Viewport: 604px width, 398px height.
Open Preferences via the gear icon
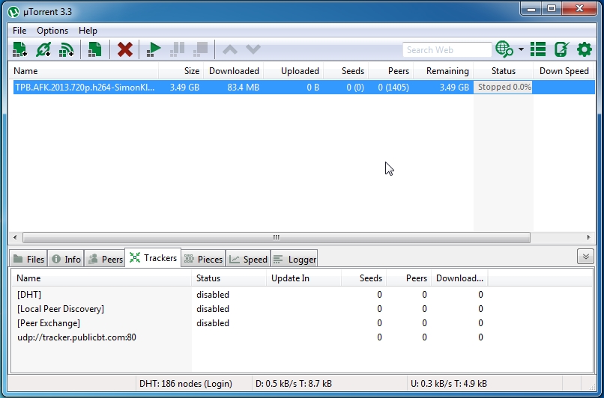(x=585, y=49)
